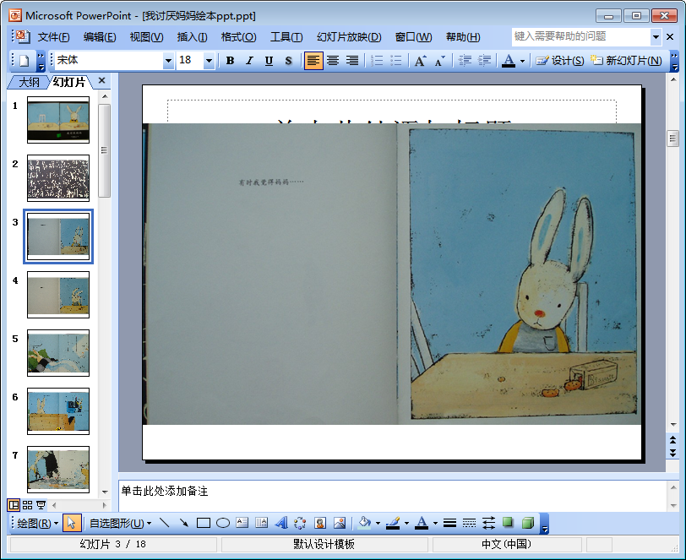Open the Design (设计) task pane
686x560 pixels.
coord(560,60)
